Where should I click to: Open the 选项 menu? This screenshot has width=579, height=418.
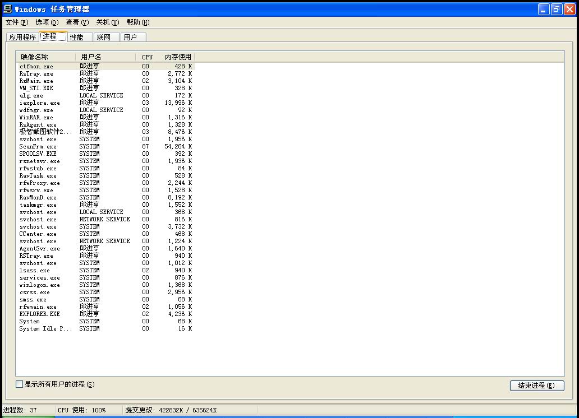(47, 22)
